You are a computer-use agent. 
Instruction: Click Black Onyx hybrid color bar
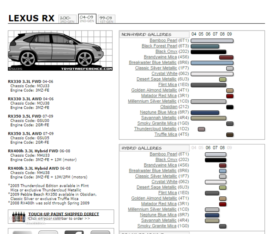[216, 160]
